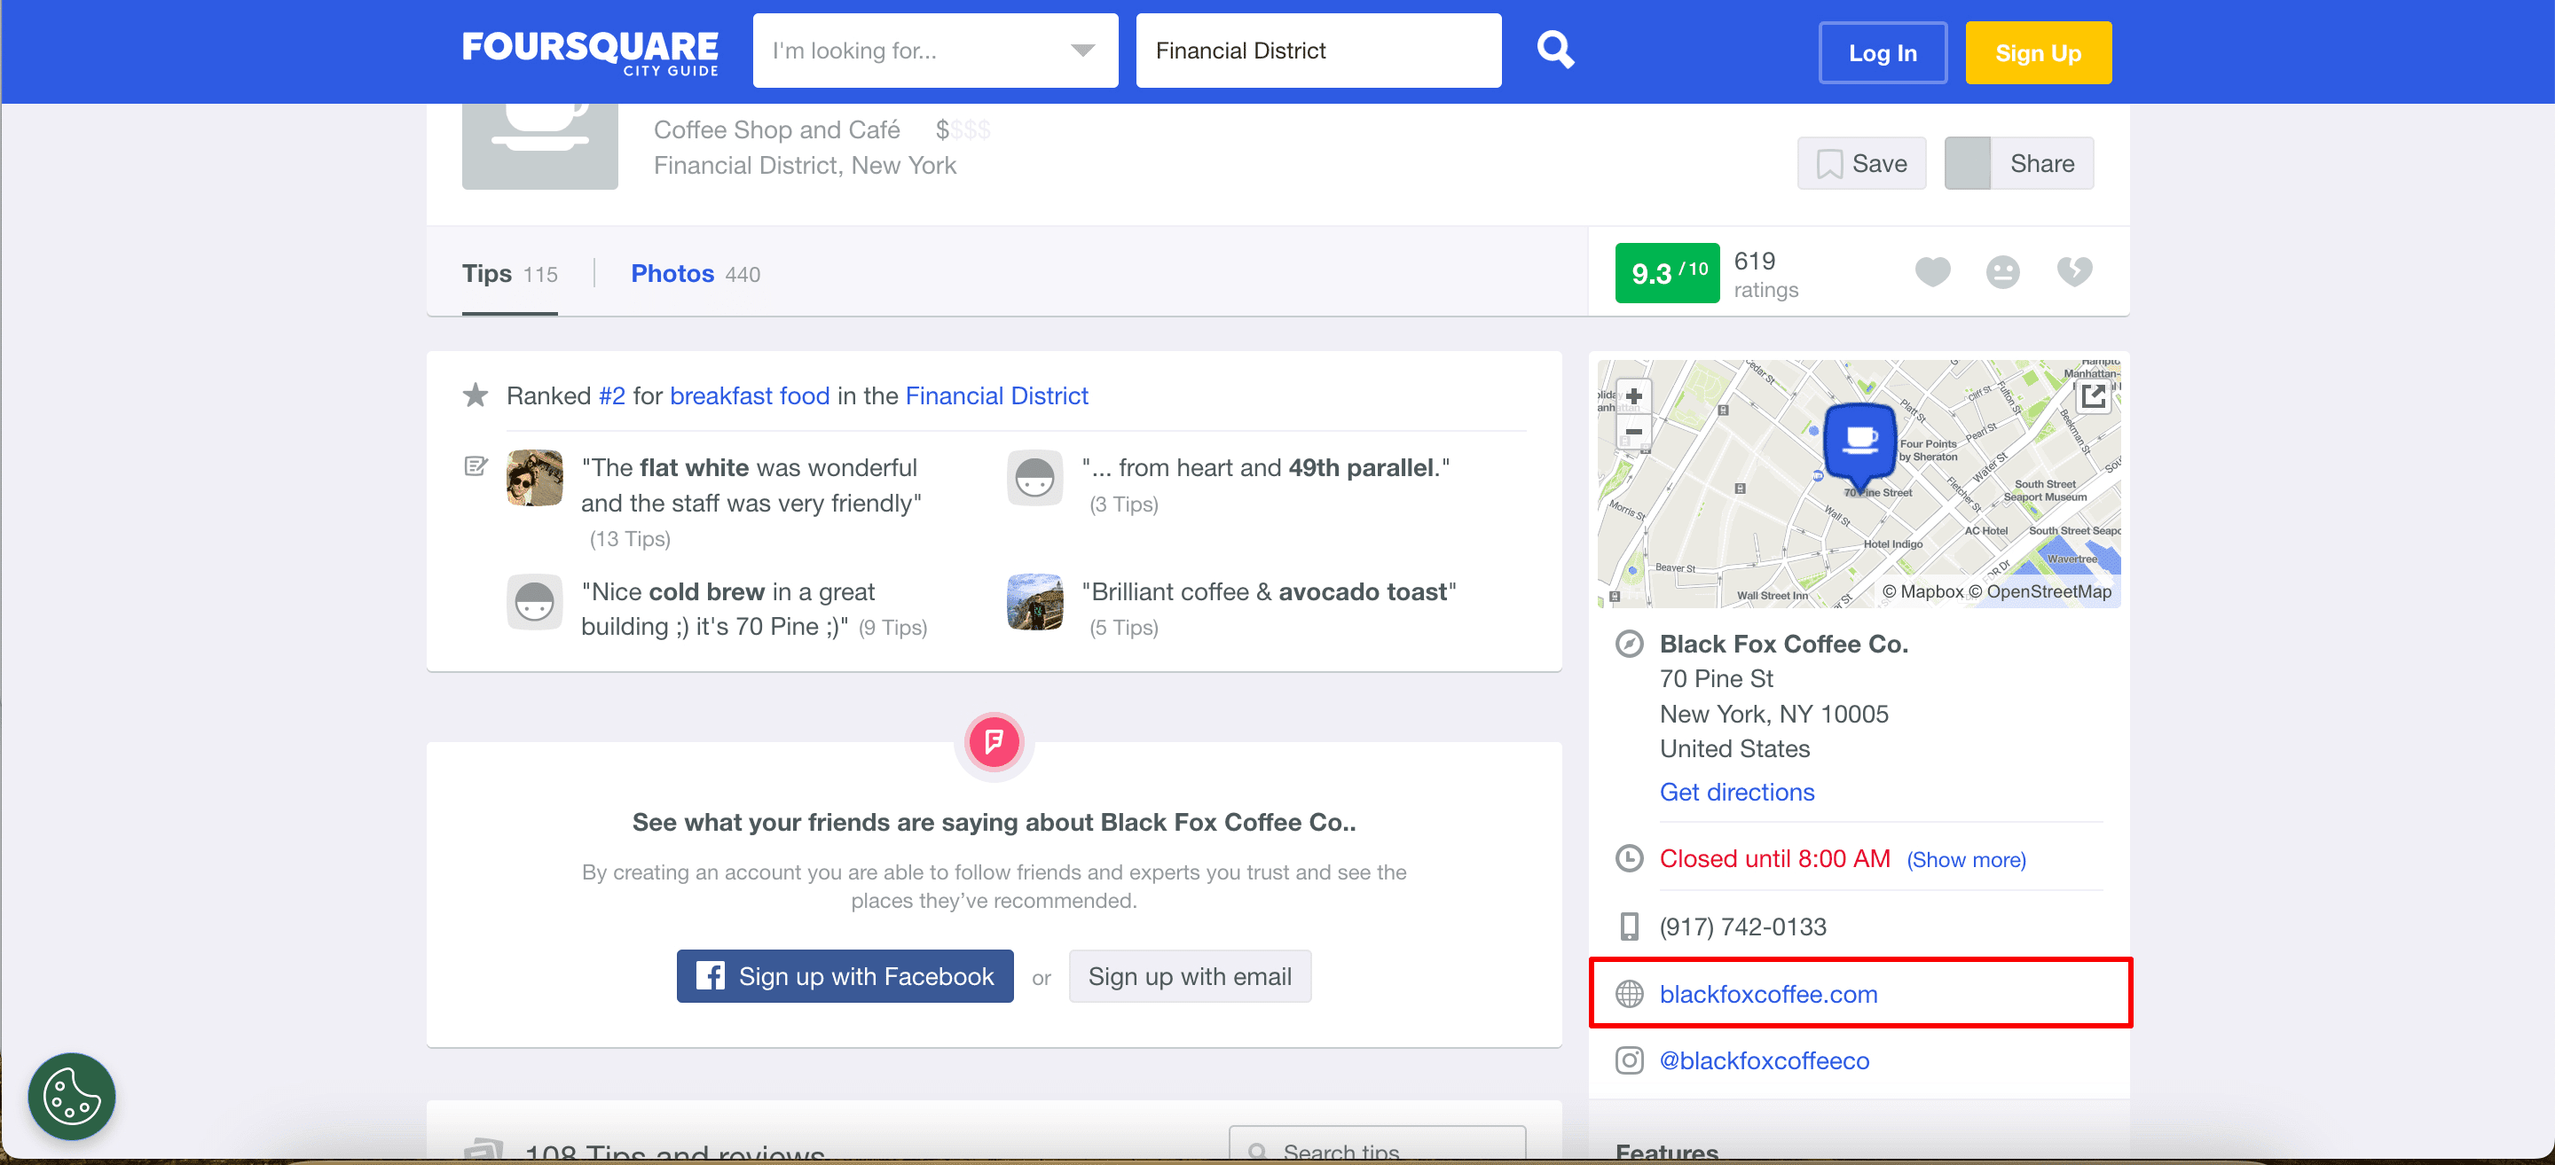
Task: Click the Coffee Shop and Café category text
Action: pos(776,129)
